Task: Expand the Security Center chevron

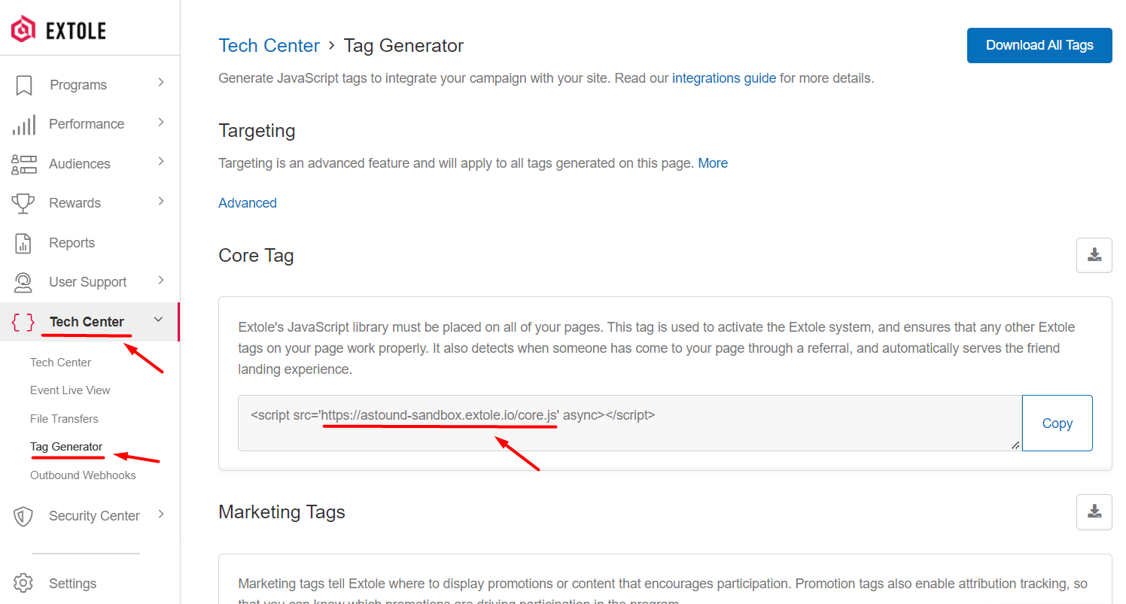Action: coord(160,514)
